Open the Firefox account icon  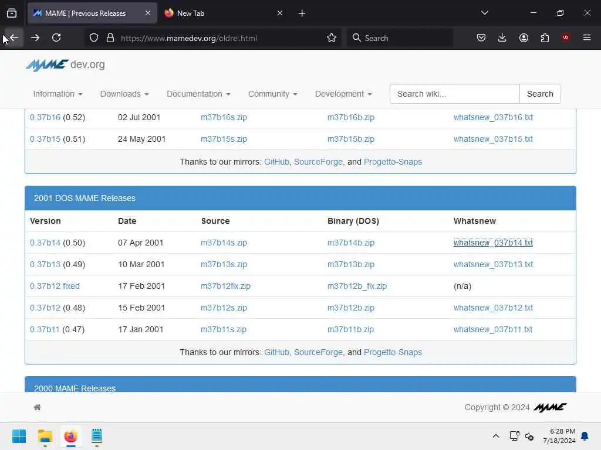pos(524,38)
